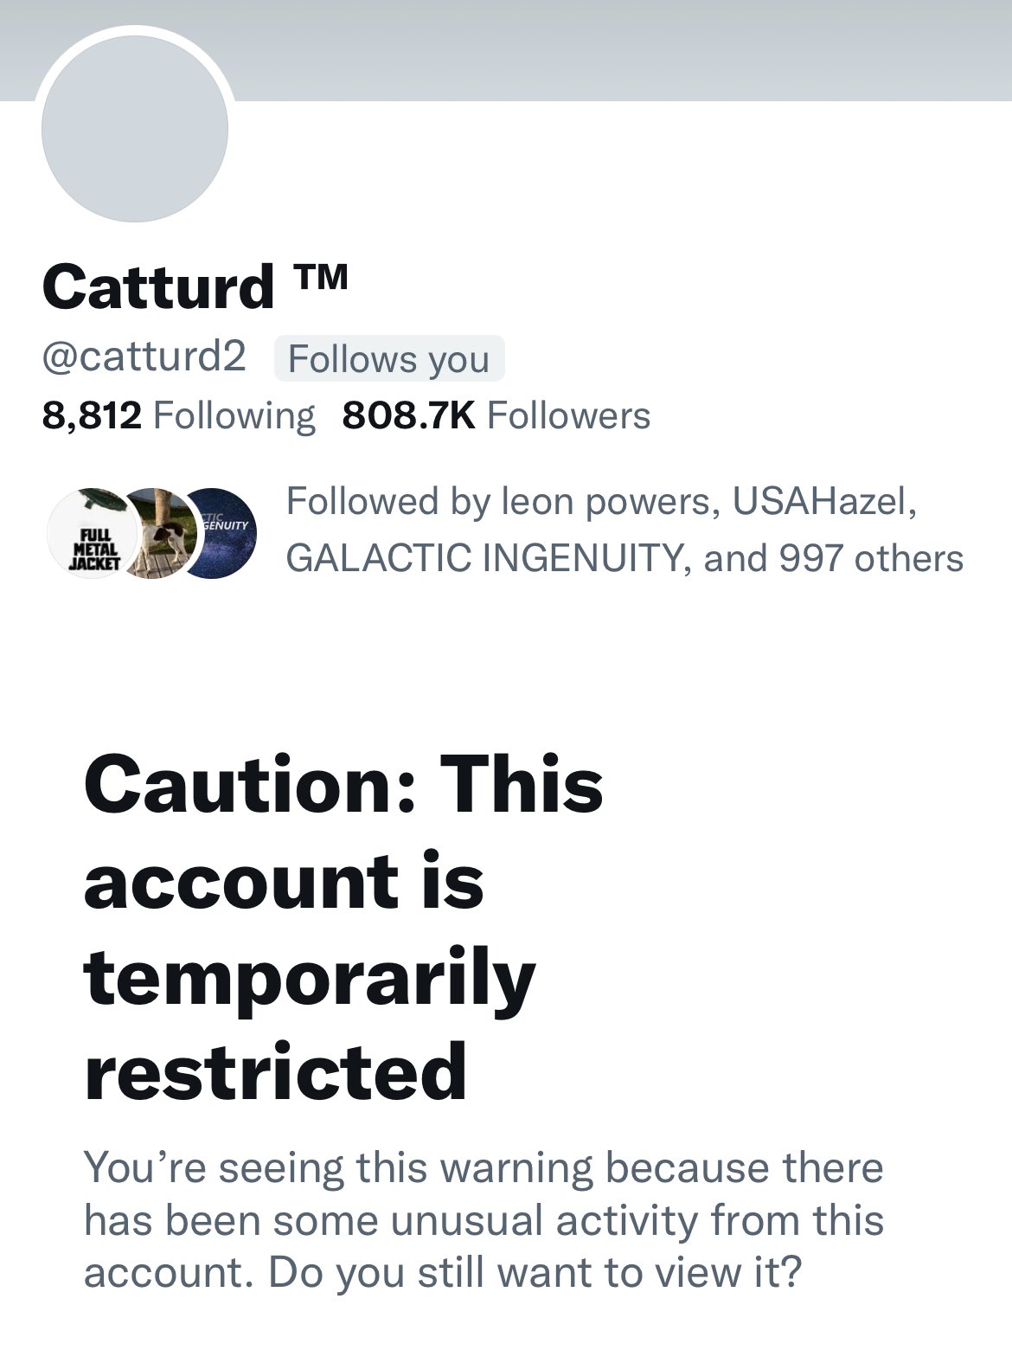Tap Do you still want to view it?

point(535,1272)
